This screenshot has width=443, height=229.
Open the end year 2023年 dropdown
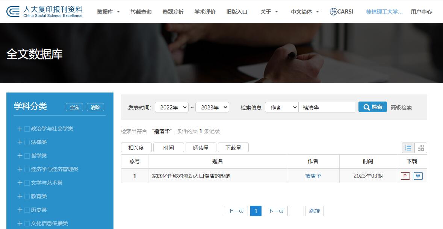click(212, 107)
